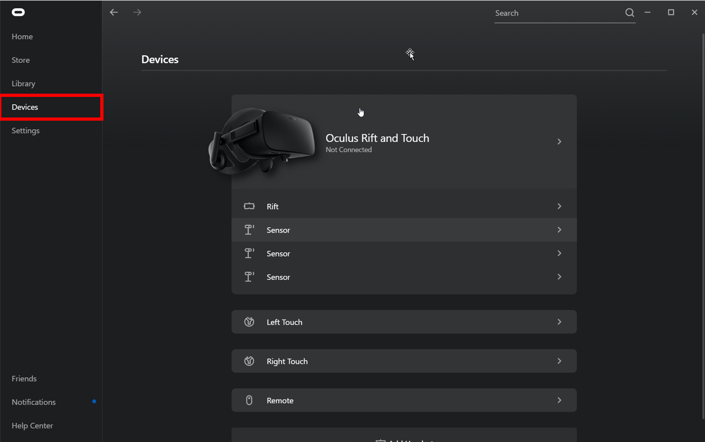Click the Right Touch controller icon
Image resolution: width=705 pixels, height=442 pixels.
pyautogui.click(x=249, y=361)
